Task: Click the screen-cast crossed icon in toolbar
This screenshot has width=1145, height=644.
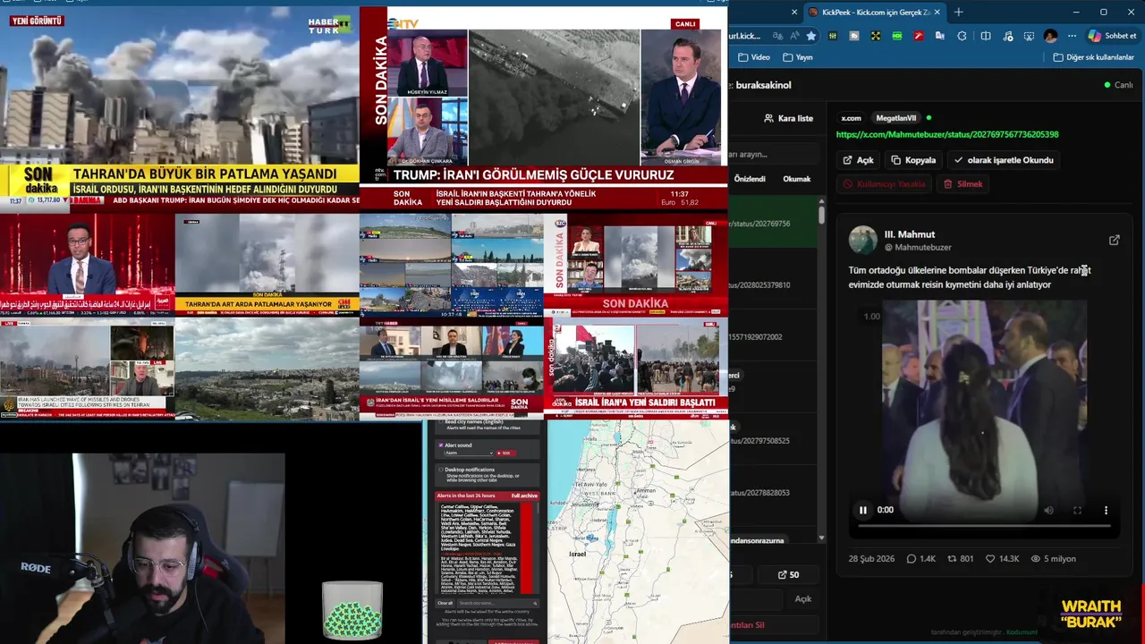Action: (1029, 36)
